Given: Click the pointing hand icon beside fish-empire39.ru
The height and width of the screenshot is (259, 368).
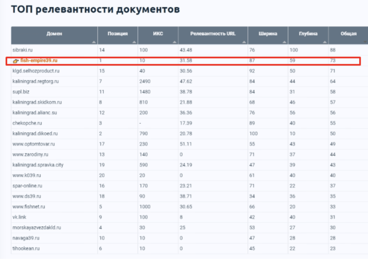Looking at the screenshot, I should (x=16, y=61).
